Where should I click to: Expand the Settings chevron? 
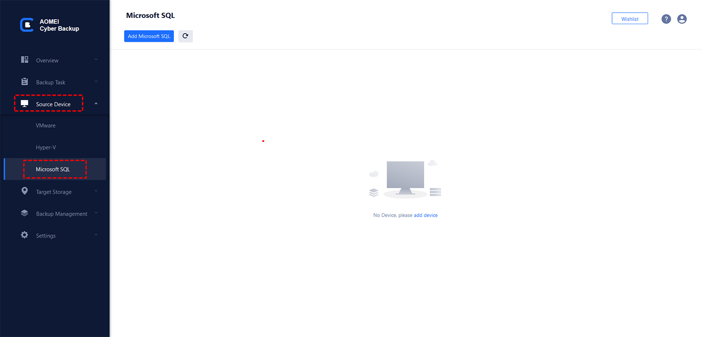tap(96, 235)
